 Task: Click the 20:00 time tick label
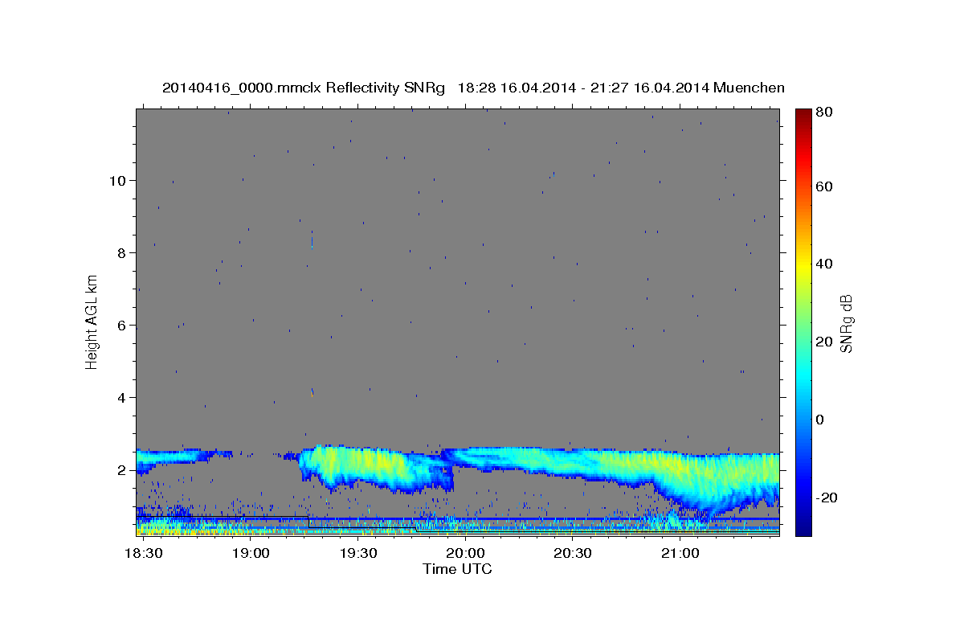point(465,554)
